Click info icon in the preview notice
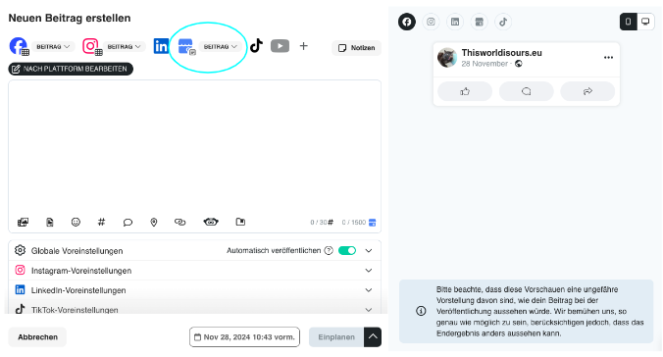The image size is (663, 357). coord(421,311)
